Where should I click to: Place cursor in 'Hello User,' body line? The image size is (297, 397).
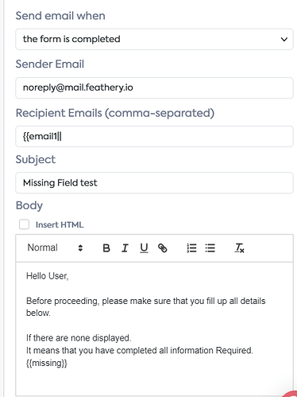tap(48, 276)
